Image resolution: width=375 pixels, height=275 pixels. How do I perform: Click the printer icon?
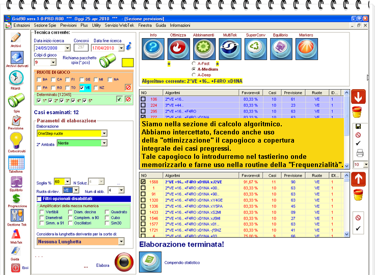pos(360,153)
